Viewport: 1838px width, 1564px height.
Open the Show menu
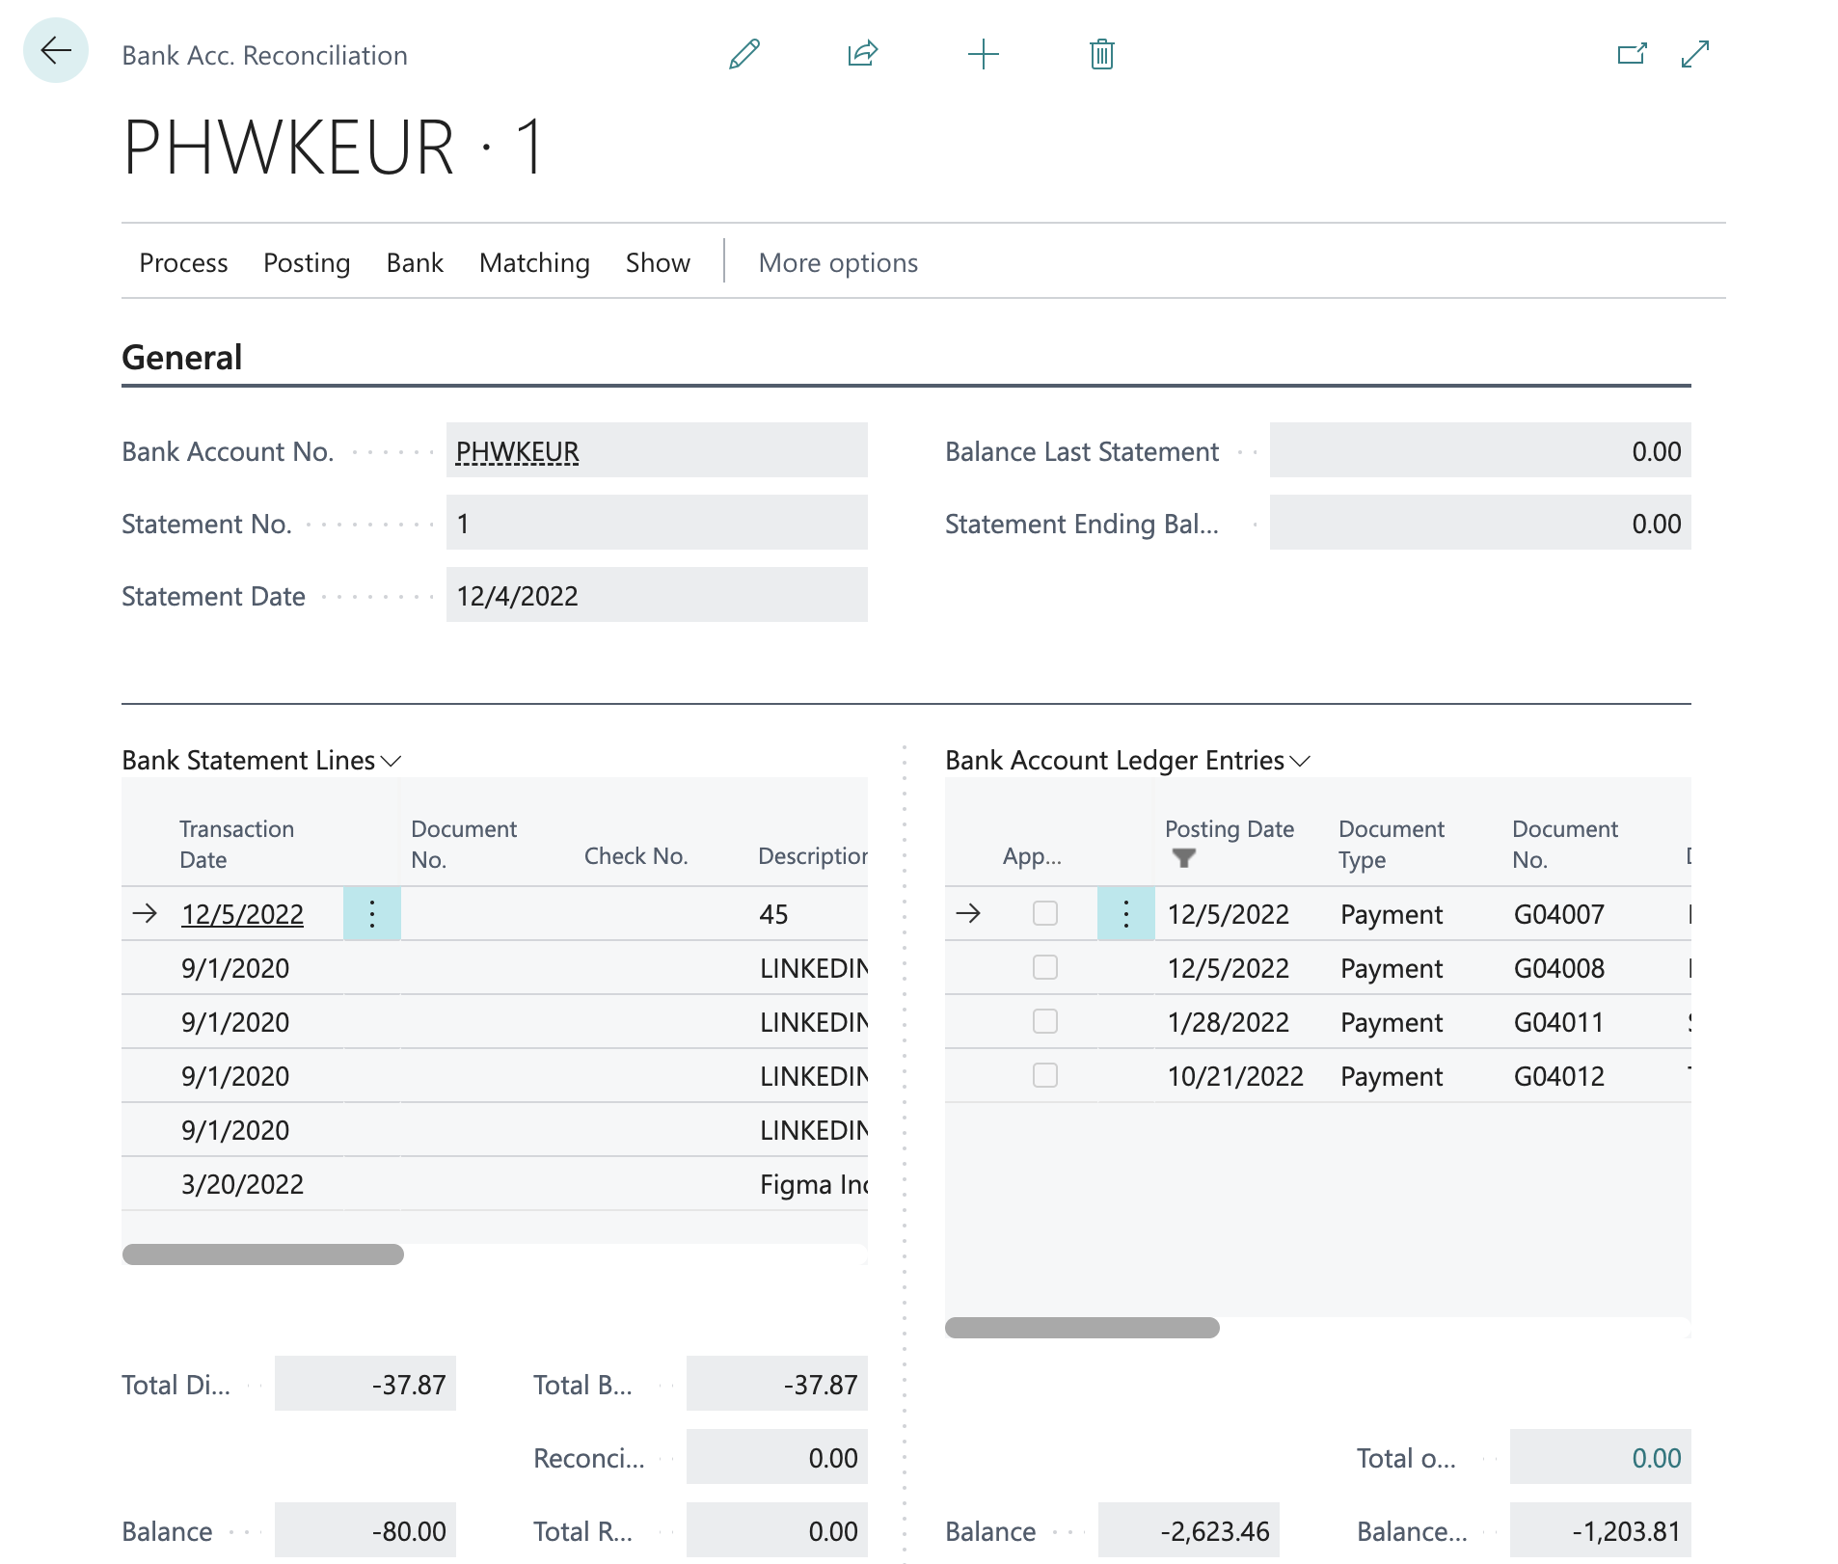658,262
